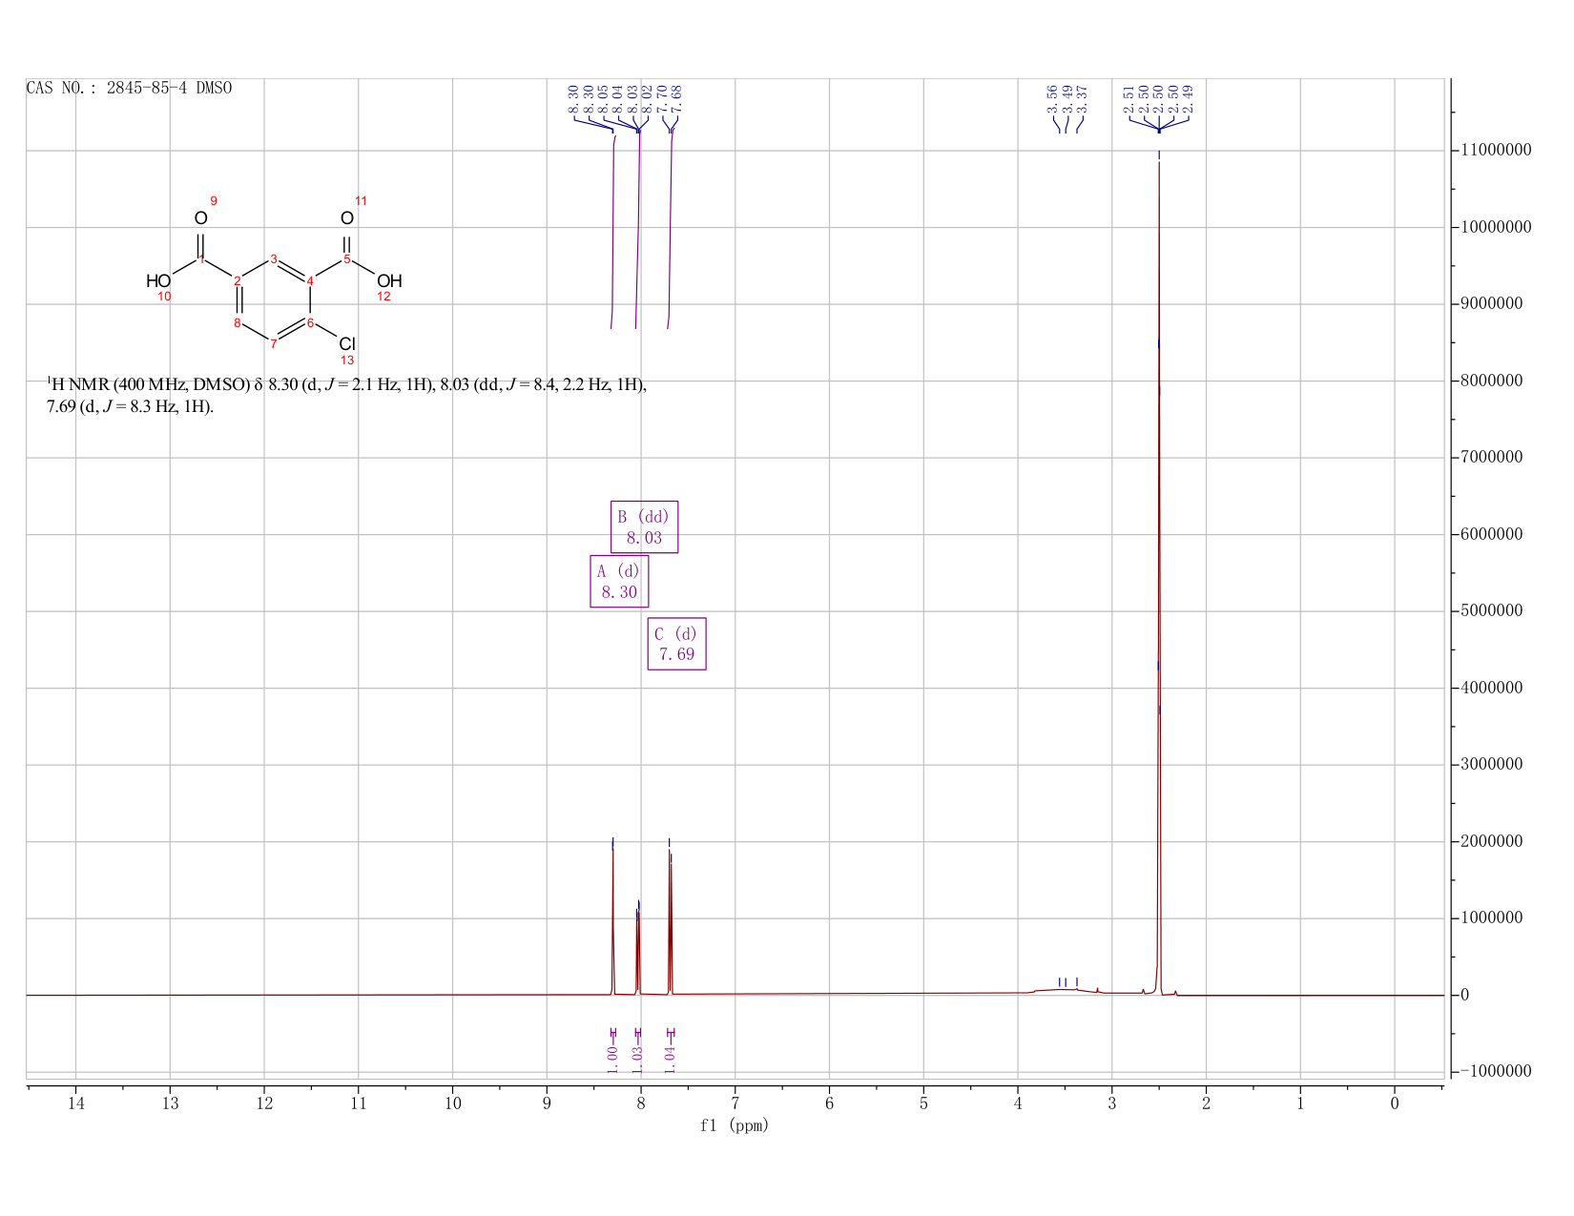Click the 1H NMR multiplet report text
This screenshot has width=1574, height=1216.
[x=347, y=396]
